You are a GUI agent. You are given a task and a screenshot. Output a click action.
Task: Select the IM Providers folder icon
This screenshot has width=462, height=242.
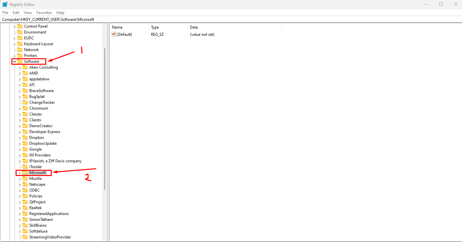pyautogui.click(x=25, y=155)
